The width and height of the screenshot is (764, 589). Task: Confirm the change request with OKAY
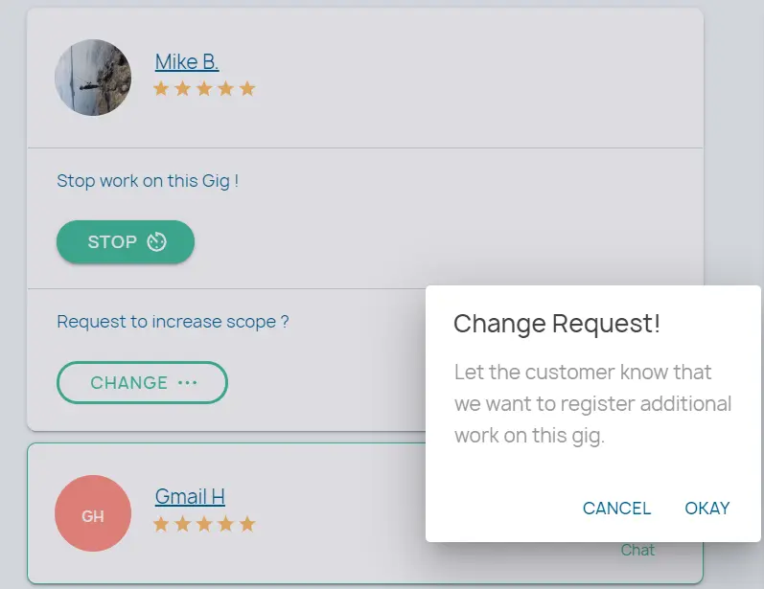click(707, 509)
